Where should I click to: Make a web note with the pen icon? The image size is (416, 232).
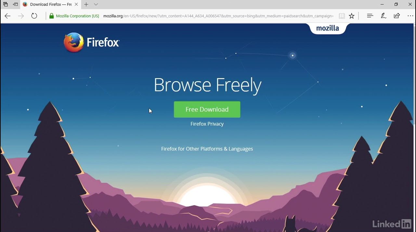(383, 16)
